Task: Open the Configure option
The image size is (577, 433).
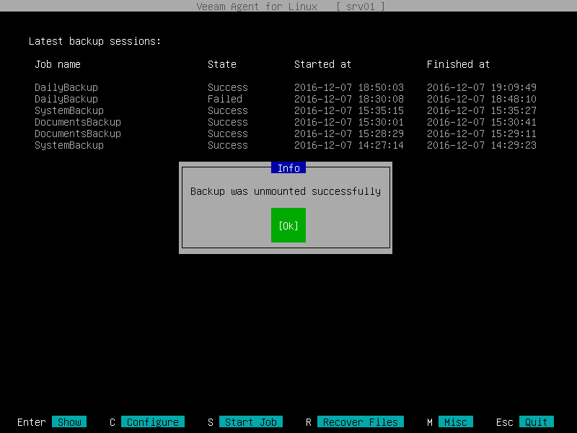Action: (153, 422)
